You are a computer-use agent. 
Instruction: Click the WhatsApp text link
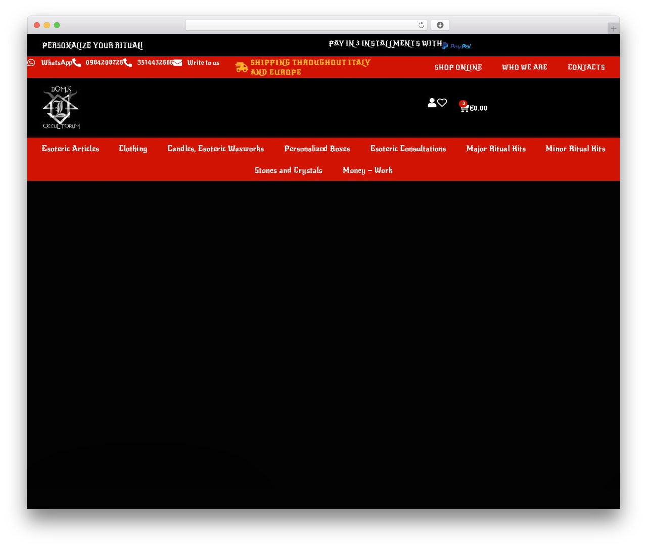point(57,63)
